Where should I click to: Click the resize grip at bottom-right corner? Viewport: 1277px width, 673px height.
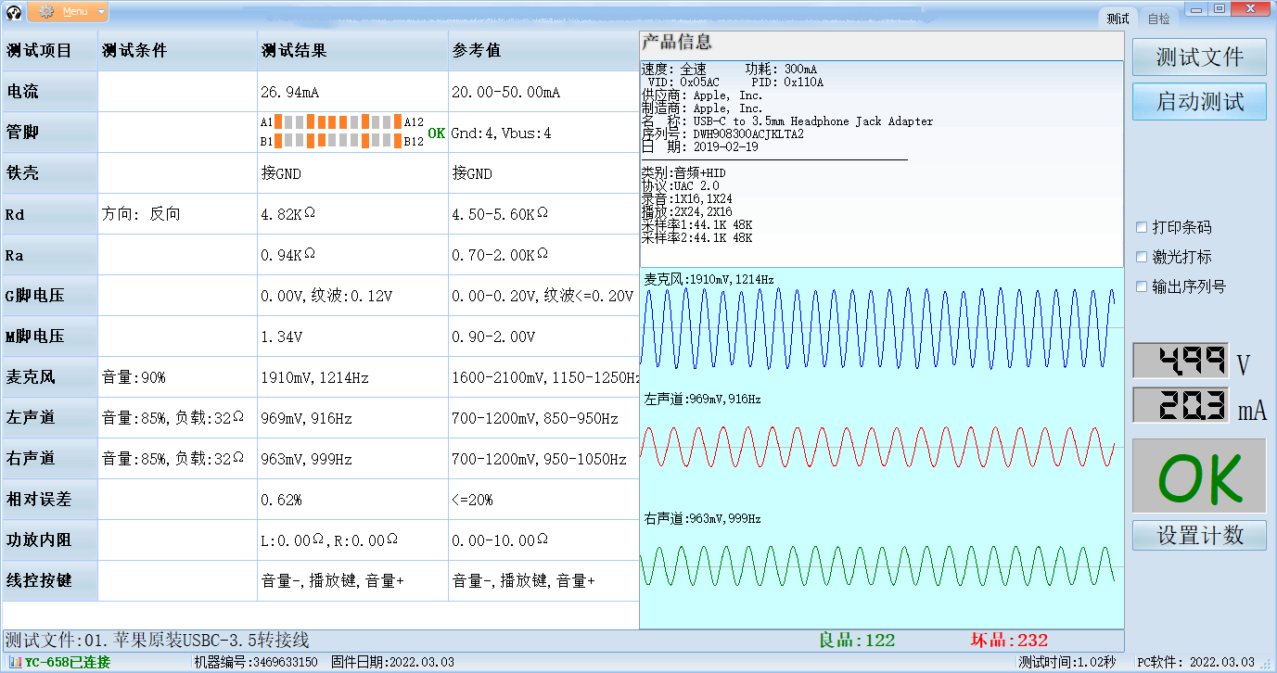1269,665
